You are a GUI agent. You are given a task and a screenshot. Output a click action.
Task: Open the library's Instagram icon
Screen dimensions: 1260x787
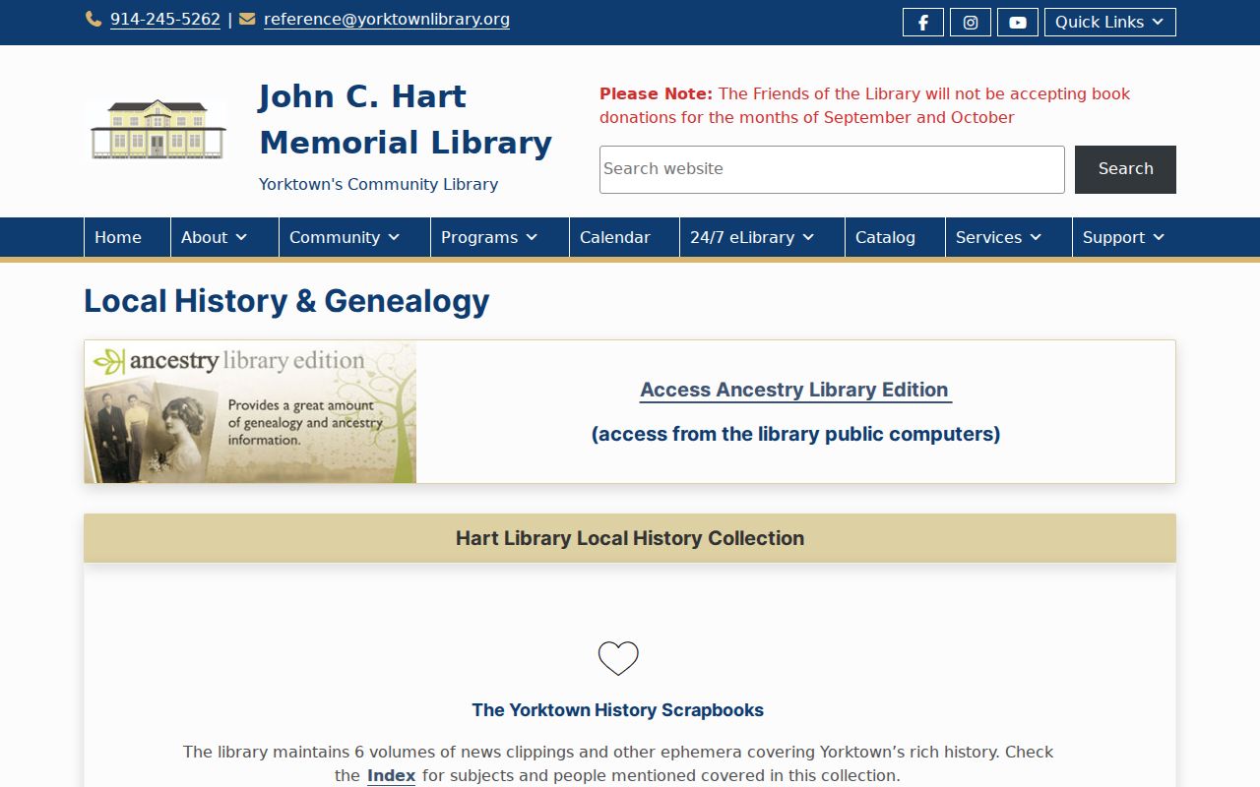click(970, 22)
